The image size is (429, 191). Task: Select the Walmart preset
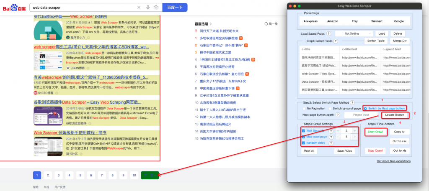pyautogui.click(x=377, y=21)
